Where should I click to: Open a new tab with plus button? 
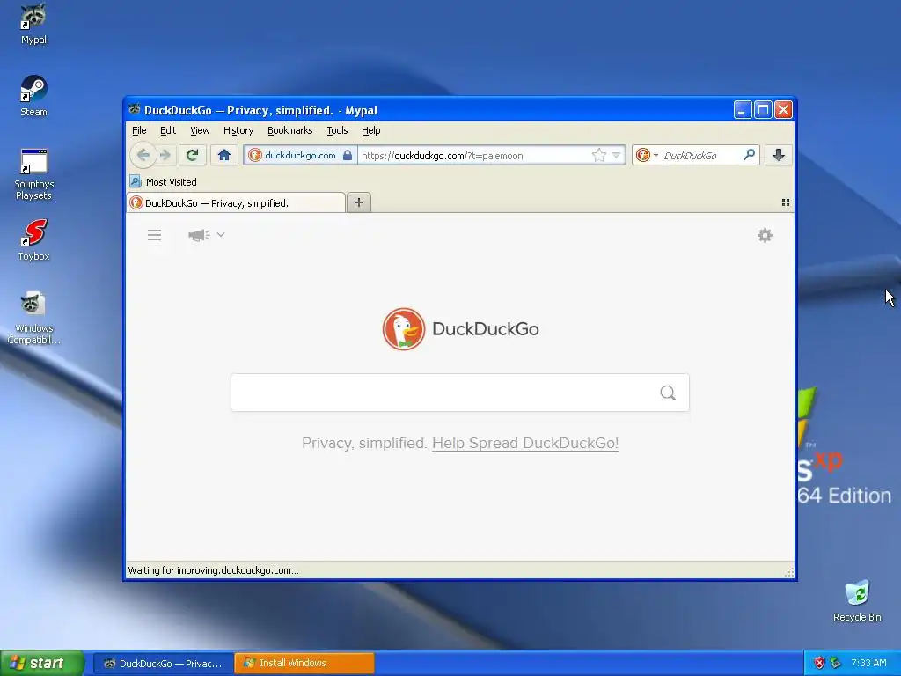coord(359,202)
